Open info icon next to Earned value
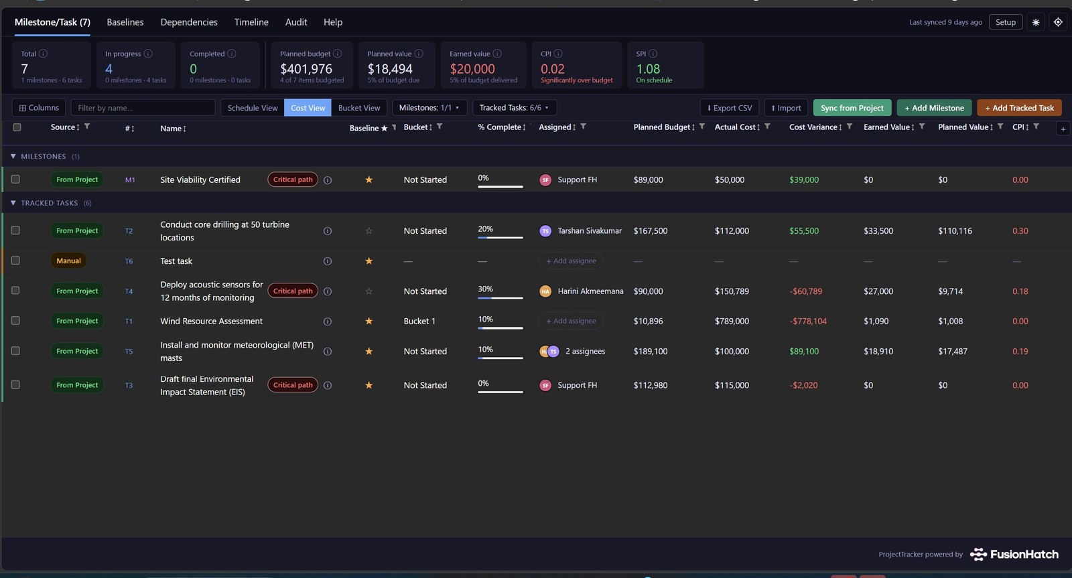Viewport: 1072px width, 578px height. tap(497, 54)
